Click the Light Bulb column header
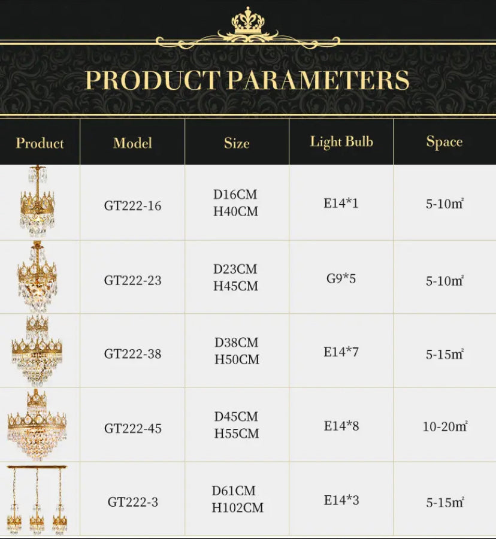Screen dimensions: 496x539 click(x=341, y=142)
